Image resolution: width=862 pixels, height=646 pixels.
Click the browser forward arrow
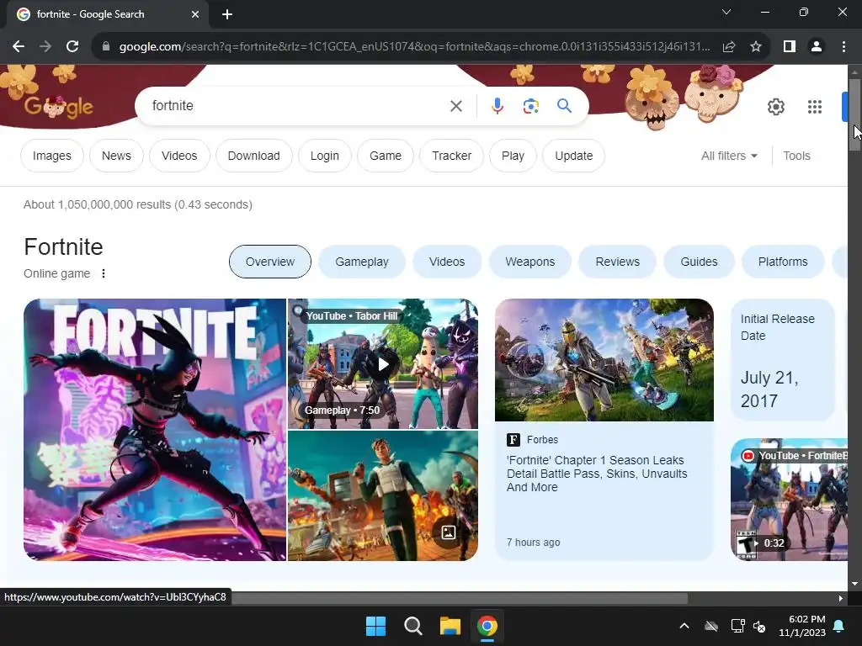point(45,47)
